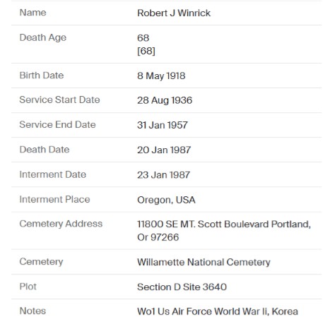Select the Birth Date 8 May 1918
The image size is (325, 331).
pos(161,76)
